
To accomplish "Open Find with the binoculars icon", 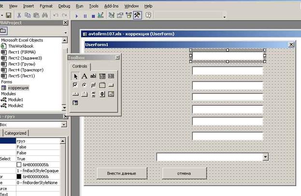I will pos(45,15).
